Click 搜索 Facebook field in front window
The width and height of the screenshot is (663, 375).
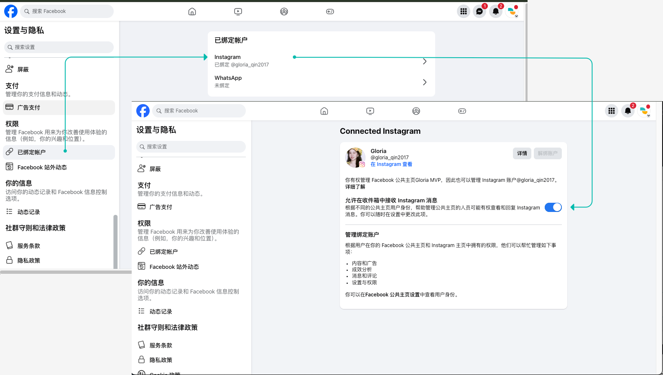tap(199, 111)
